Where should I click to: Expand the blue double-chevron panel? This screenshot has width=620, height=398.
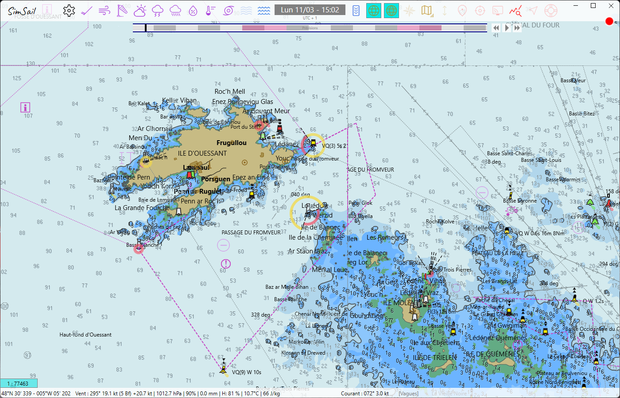point(356,11)
